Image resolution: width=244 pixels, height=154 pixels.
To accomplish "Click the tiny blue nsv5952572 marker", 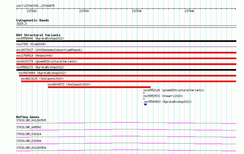I will click(144, 99).
